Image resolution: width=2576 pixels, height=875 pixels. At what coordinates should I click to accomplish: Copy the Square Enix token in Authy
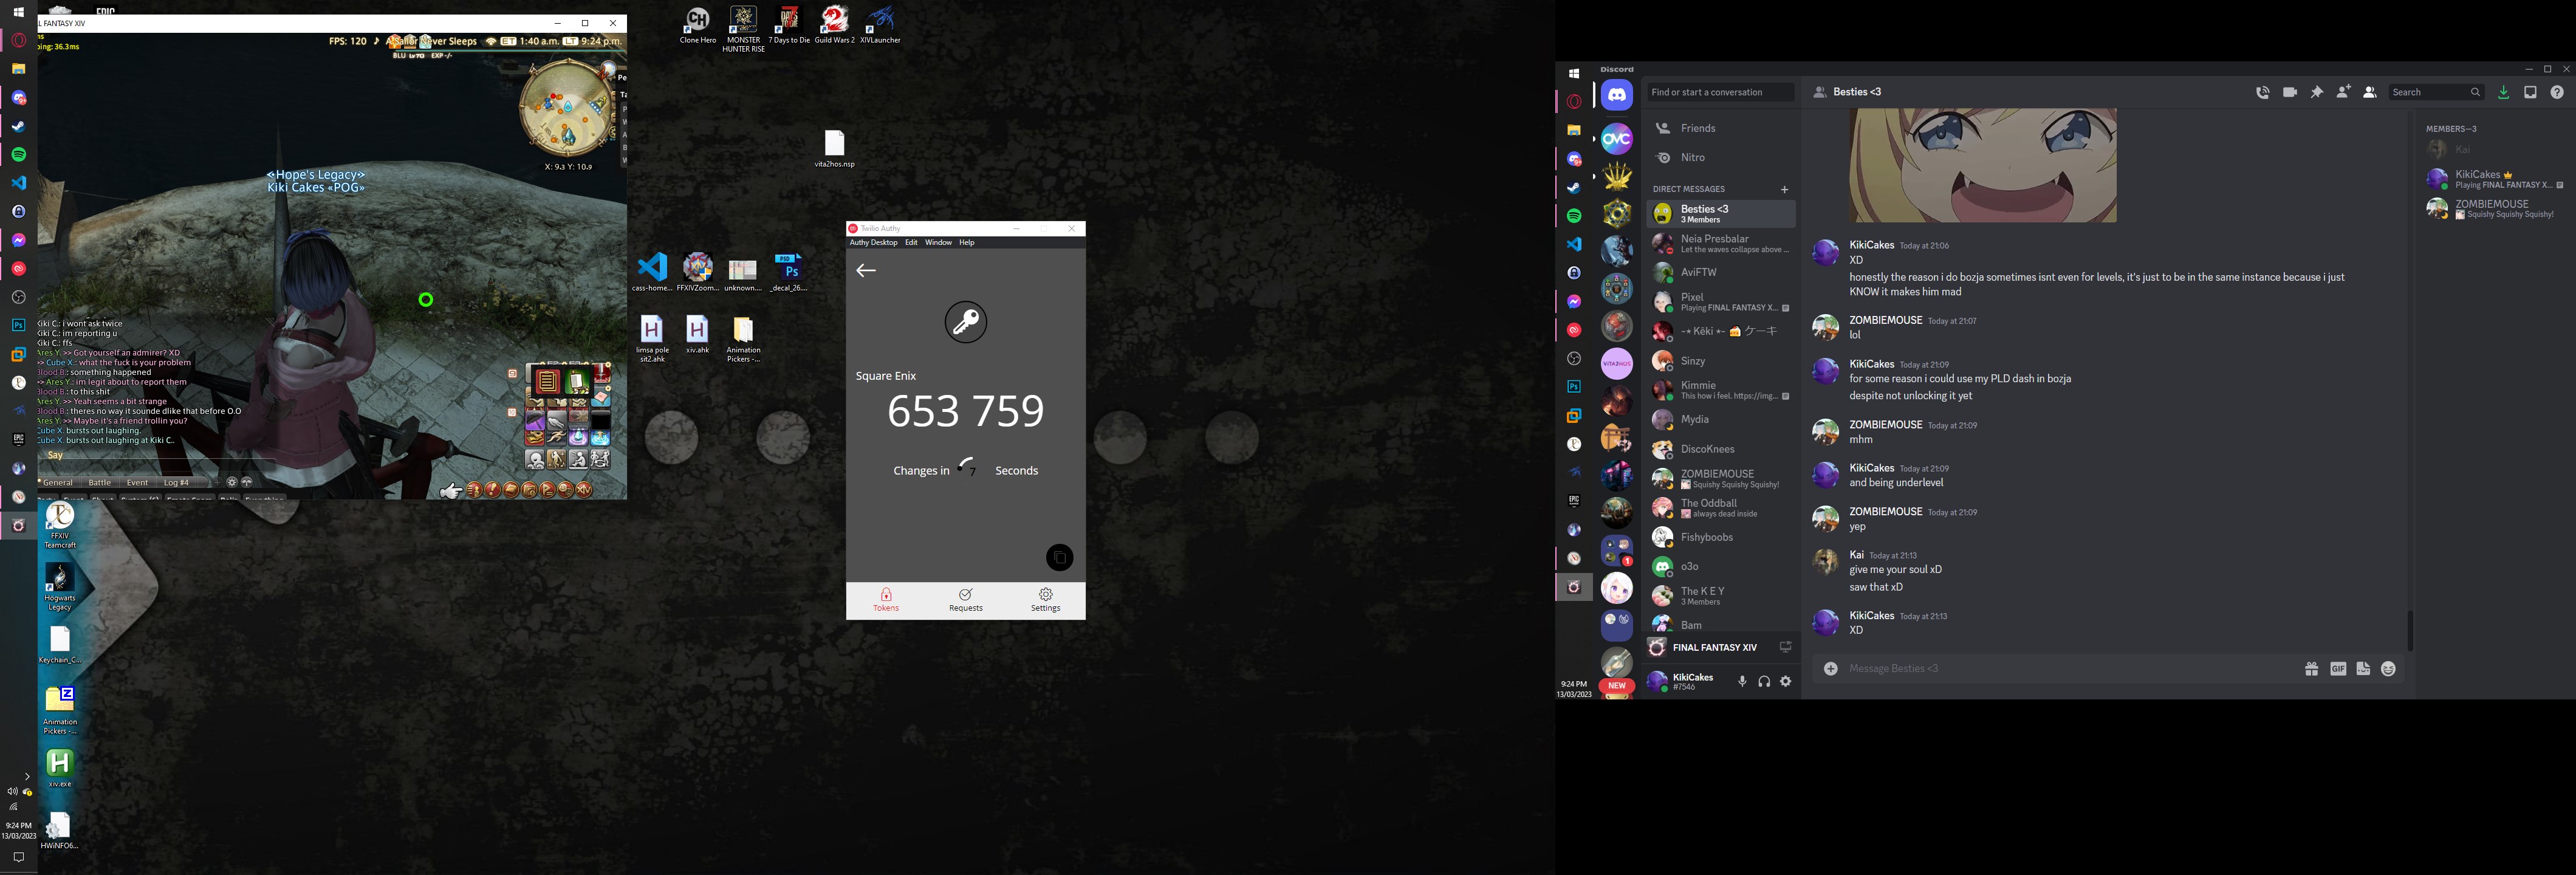click(1059, 558)
